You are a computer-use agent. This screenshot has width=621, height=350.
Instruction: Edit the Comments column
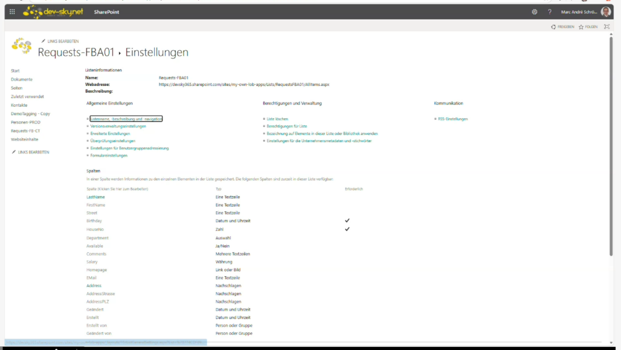pos(96,254)
